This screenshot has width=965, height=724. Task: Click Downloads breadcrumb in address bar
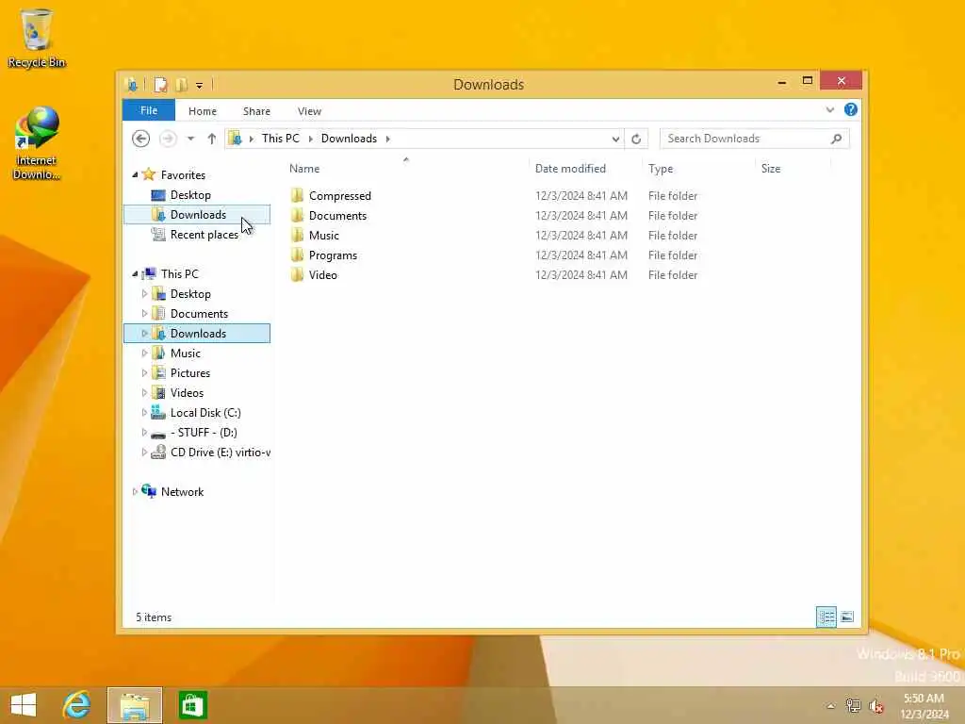point(349,139)
